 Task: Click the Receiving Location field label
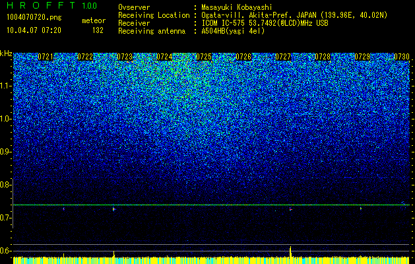click(x=154, y=15)
